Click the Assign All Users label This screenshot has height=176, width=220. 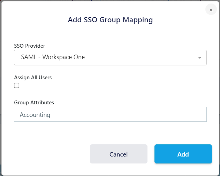point(33,78)
